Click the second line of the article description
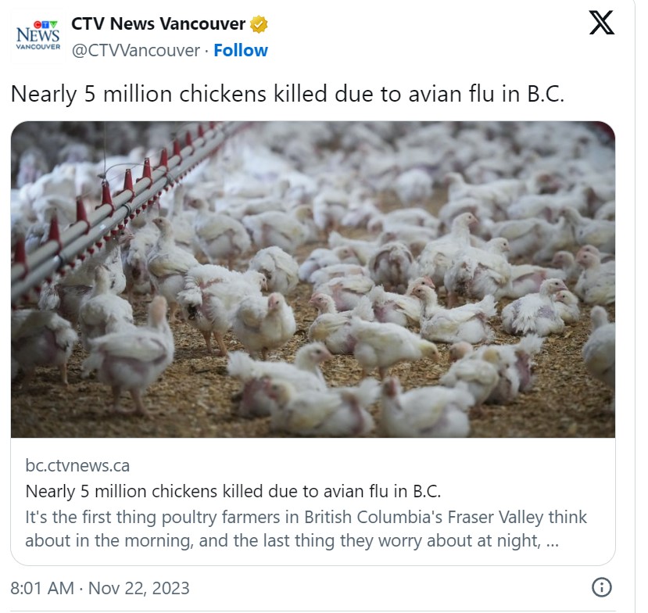648x613 pixels. (283, 541)
